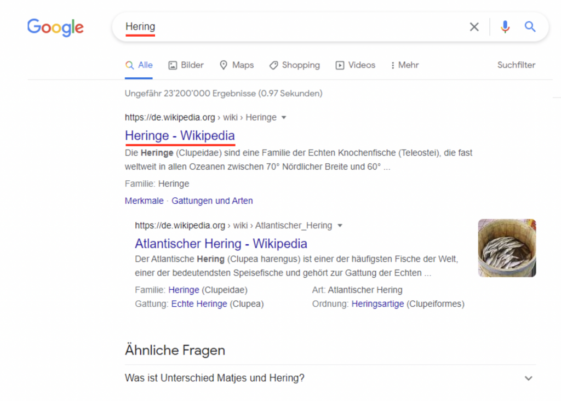This screenshot has height=401, width=561.
Task: Open the Atlantischer Hering - Wikipedia result
Action: click(221, 244)
